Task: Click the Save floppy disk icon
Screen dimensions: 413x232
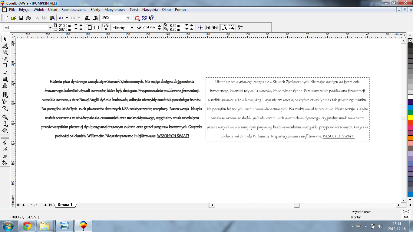Action: tap(21, 18)
